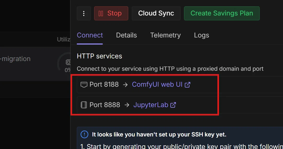283x149 pixels.
Task: Click the pause icon inside Stop button
Action: click(101, 13)
